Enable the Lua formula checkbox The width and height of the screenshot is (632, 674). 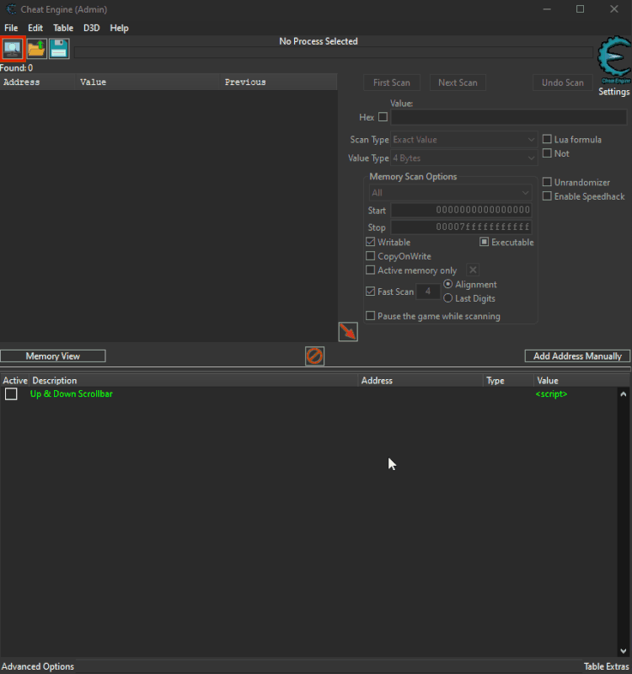[547, 139]
